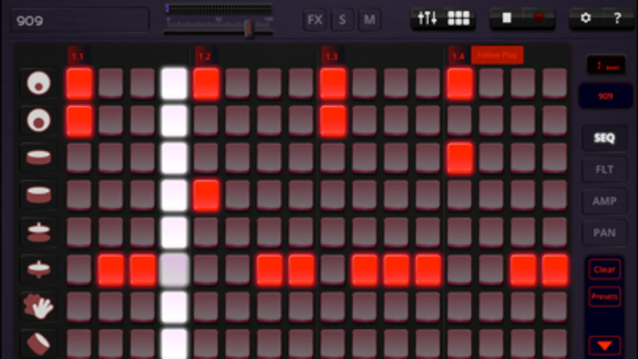The width and height of the screenshot is (638, 359).
Task: Click the Clear button
Action: pyautogui.click(x=604, y=270)
